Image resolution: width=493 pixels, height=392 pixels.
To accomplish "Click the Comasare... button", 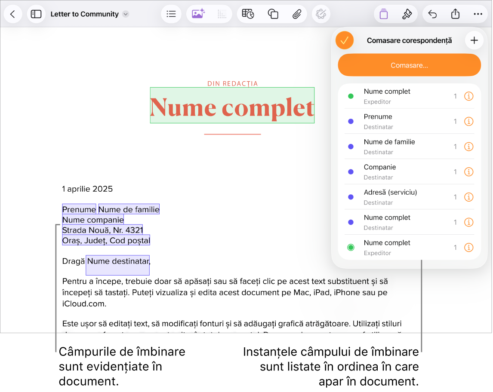I will 410,65.
